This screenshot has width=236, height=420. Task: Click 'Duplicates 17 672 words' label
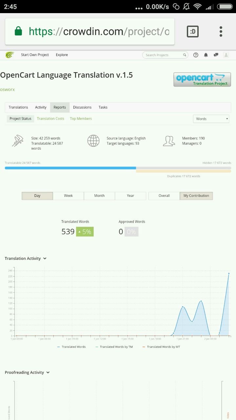[x=184, y=176]
